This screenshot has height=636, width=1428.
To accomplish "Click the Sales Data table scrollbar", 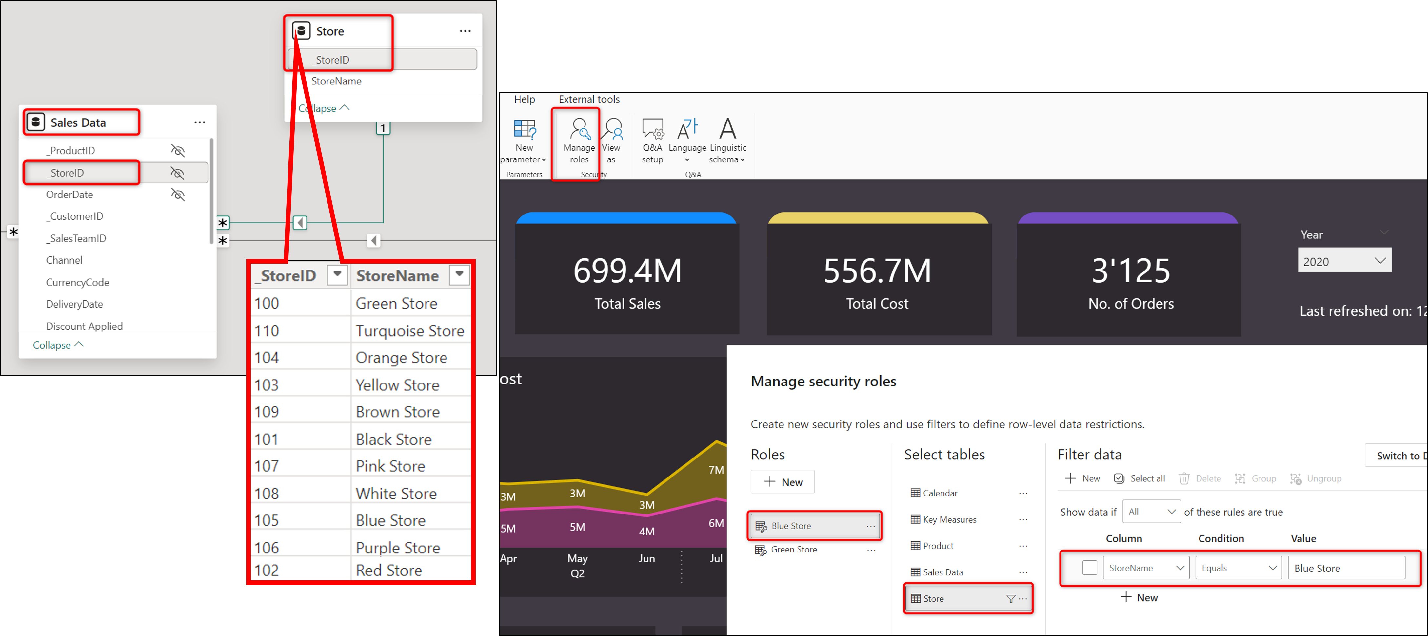I will pyautogui.click(x=211, y=191).
